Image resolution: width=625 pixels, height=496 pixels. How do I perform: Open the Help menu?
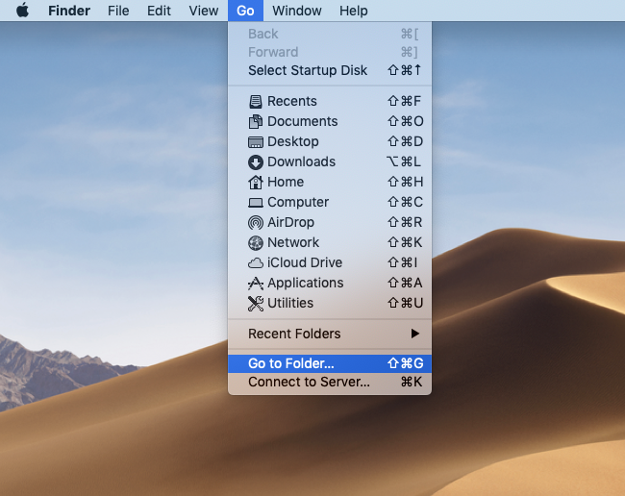[x=354, y=11]
